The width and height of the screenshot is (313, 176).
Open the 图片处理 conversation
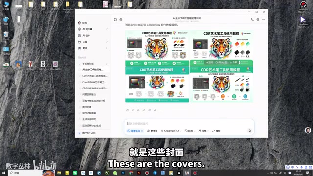93,107
